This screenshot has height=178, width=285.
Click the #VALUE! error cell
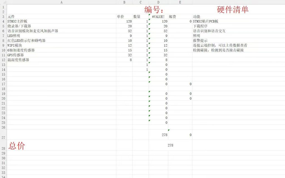159,16
